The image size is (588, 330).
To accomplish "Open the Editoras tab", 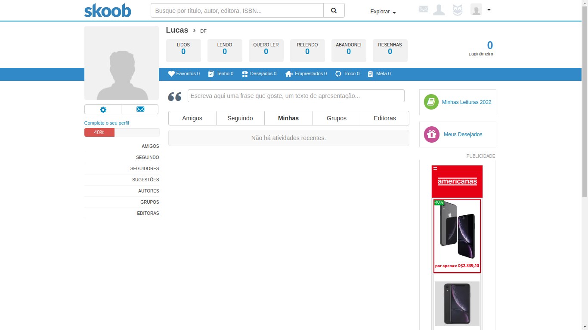I will 385,118.
